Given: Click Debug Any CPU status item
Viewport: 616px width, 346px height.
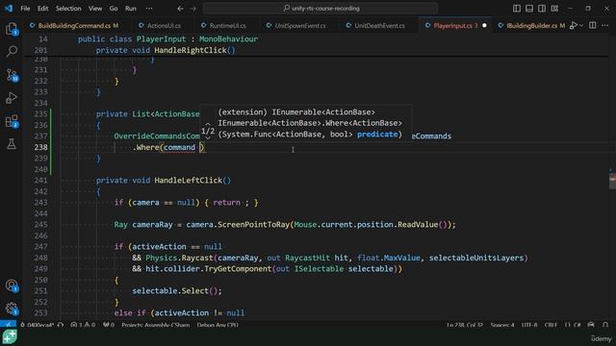Looking at the screenshot, I should coord(218,325).
